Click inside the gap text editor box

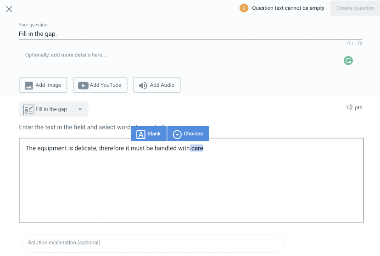(x=191, y=180)
